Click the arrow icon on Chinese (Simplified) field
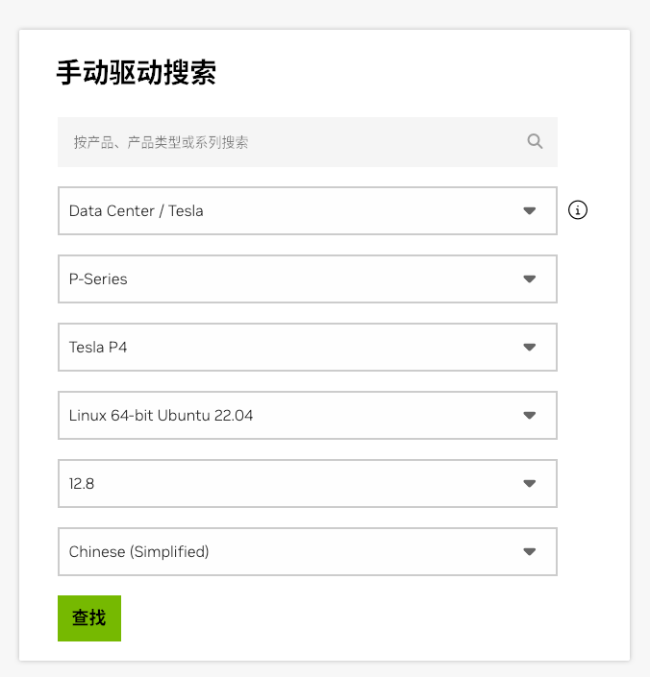 pos(529,552)
